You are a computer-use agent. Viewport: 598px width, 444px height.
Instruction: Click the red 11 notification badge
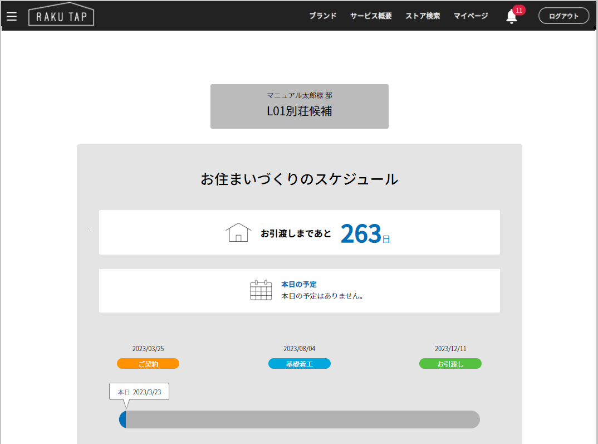pyautogui.click(x=519, y=11)
